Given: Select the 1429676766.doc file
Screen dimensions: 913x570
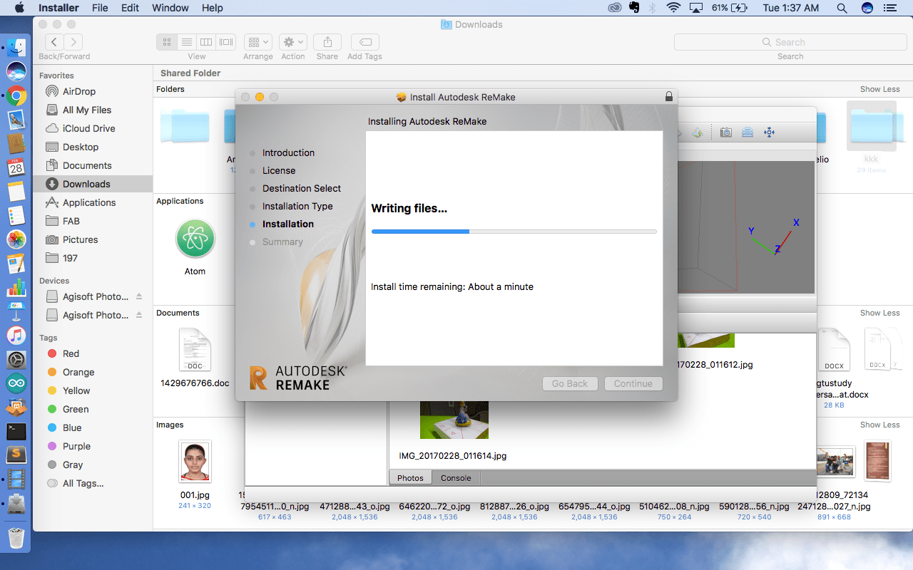Looking at the screenshot, I should coord(195,350).
